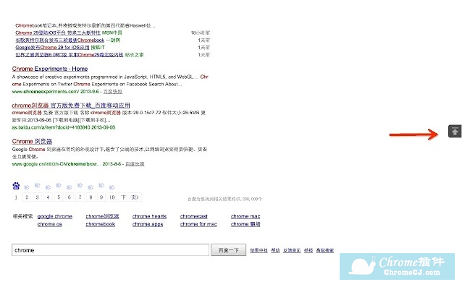Click the 相关搜索 label

[x=22, y=216]
